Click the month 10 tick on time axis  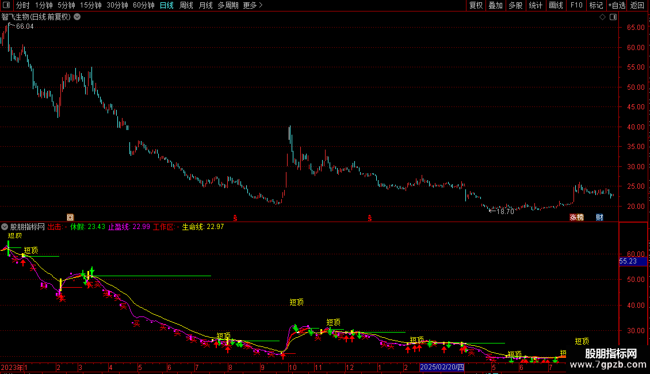[x=293, y=367]
